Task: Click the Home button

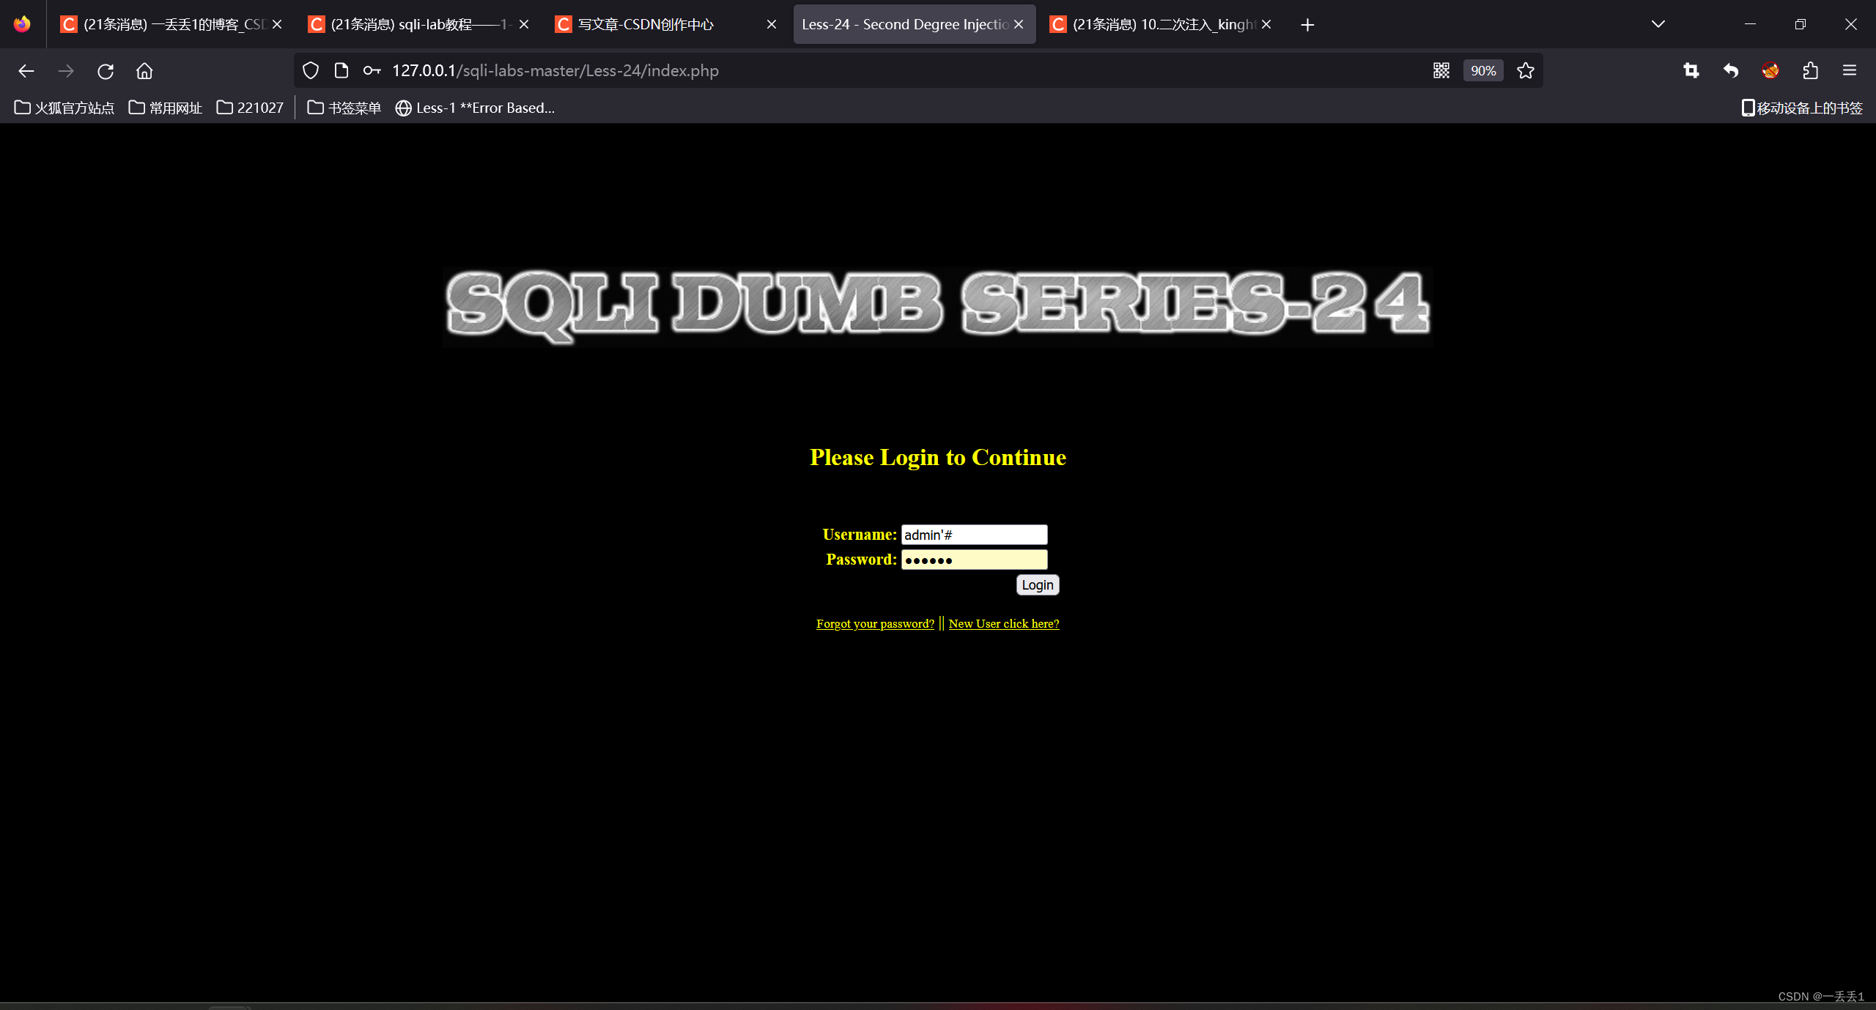Action: pyautogui.click(x=144, y=70)
